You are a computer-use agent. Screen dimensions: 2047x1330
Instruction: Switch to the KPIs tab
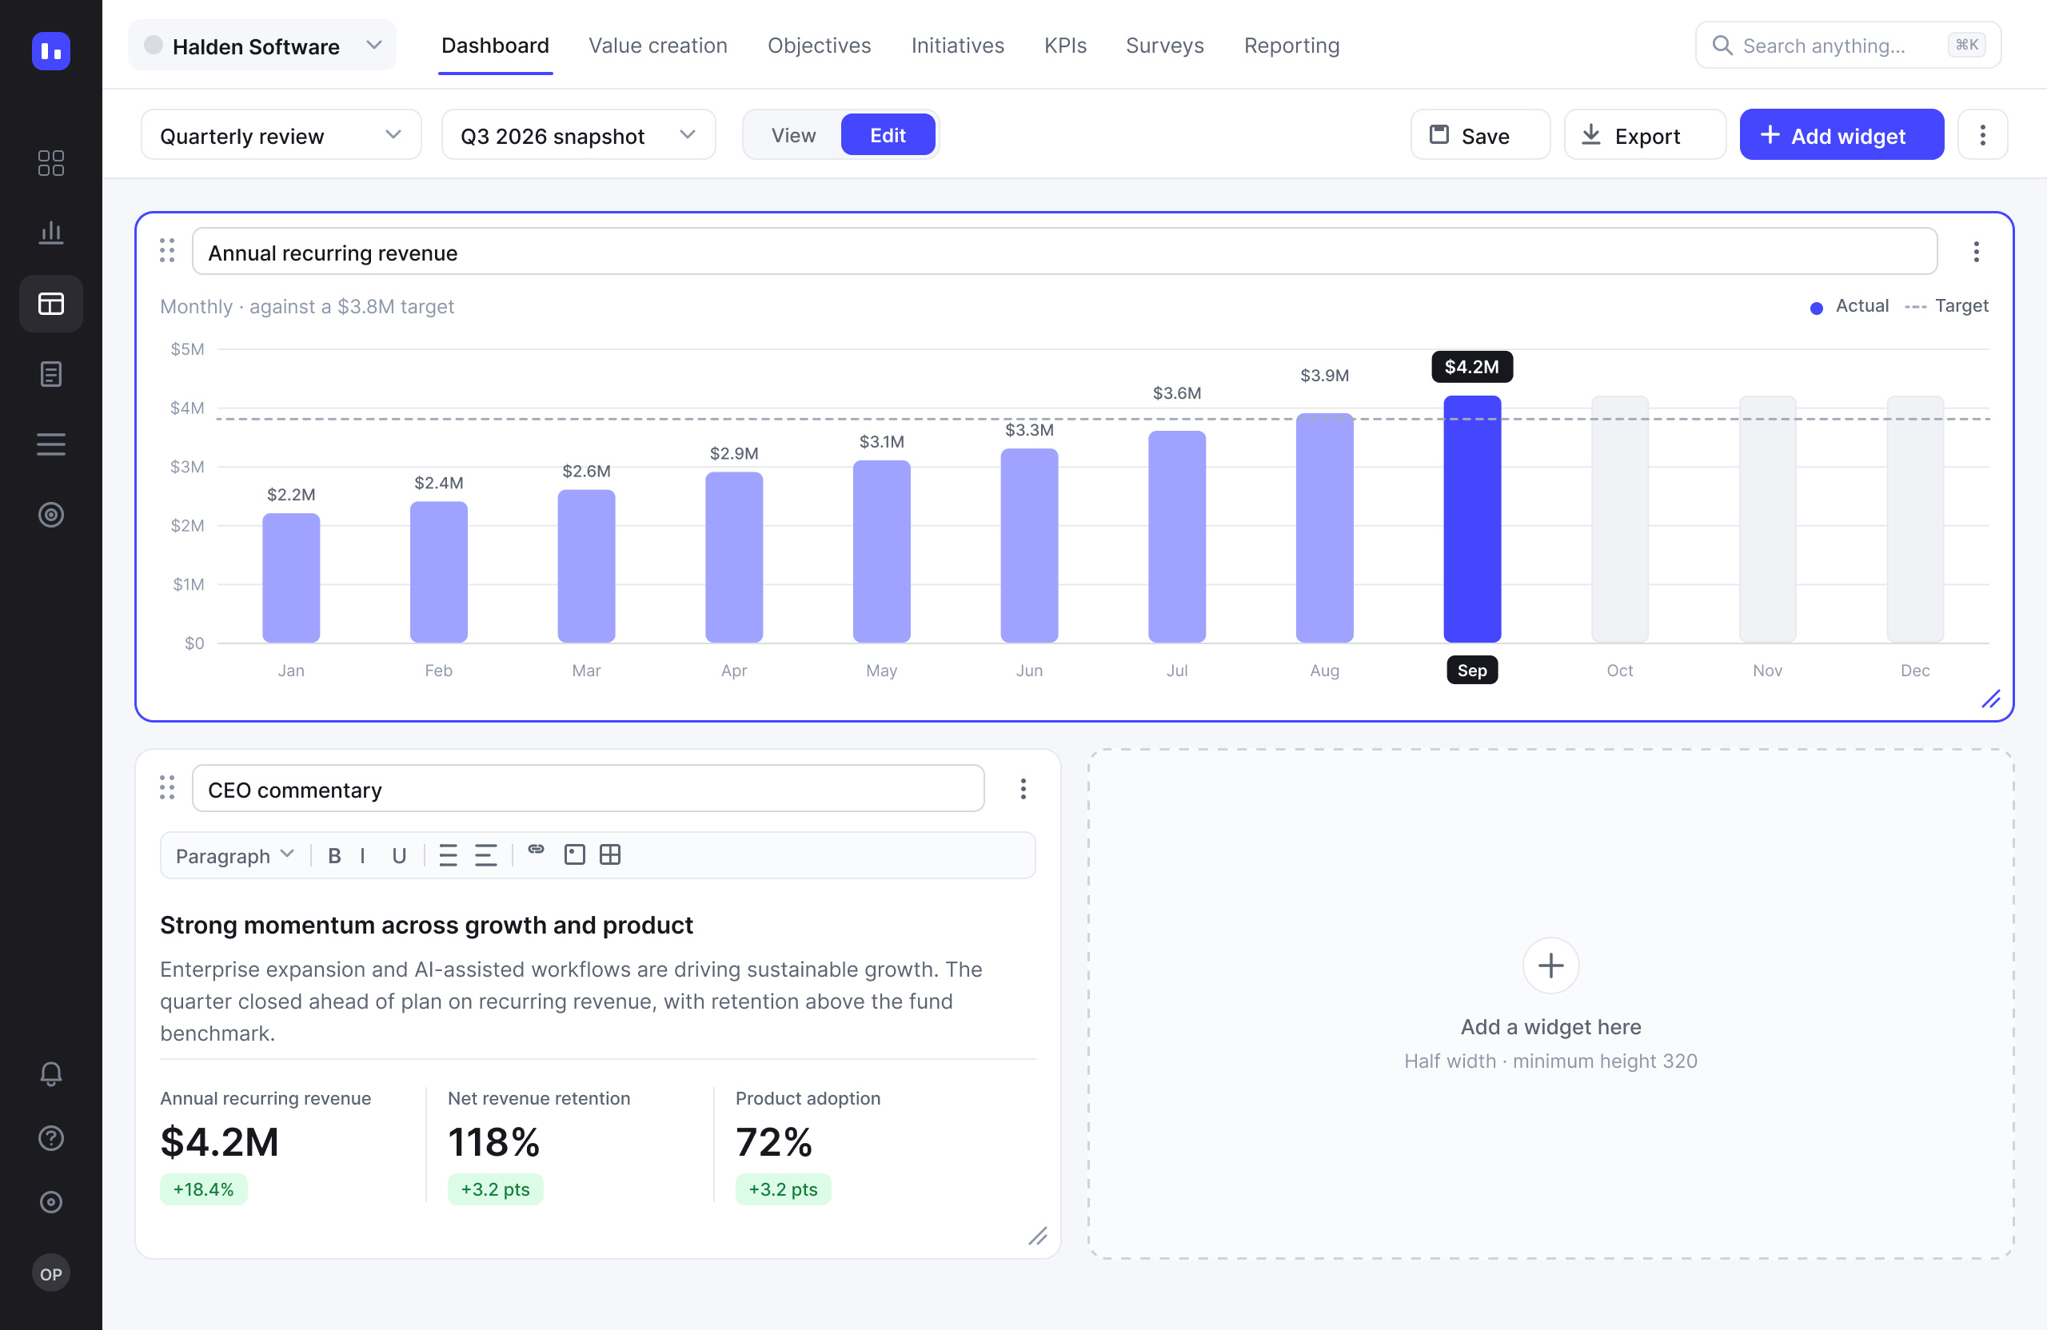(x=1065, y=45)
